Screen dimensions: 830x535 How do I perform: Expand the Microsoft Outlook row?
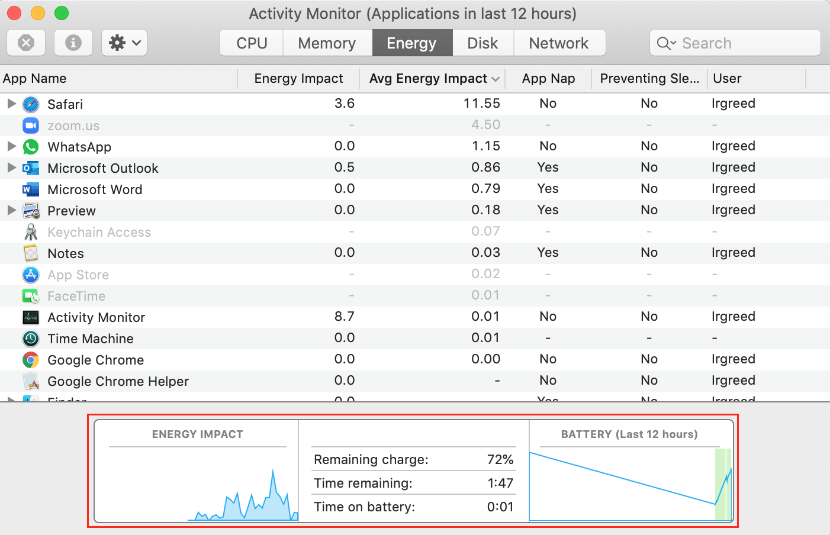coord(11,167)
